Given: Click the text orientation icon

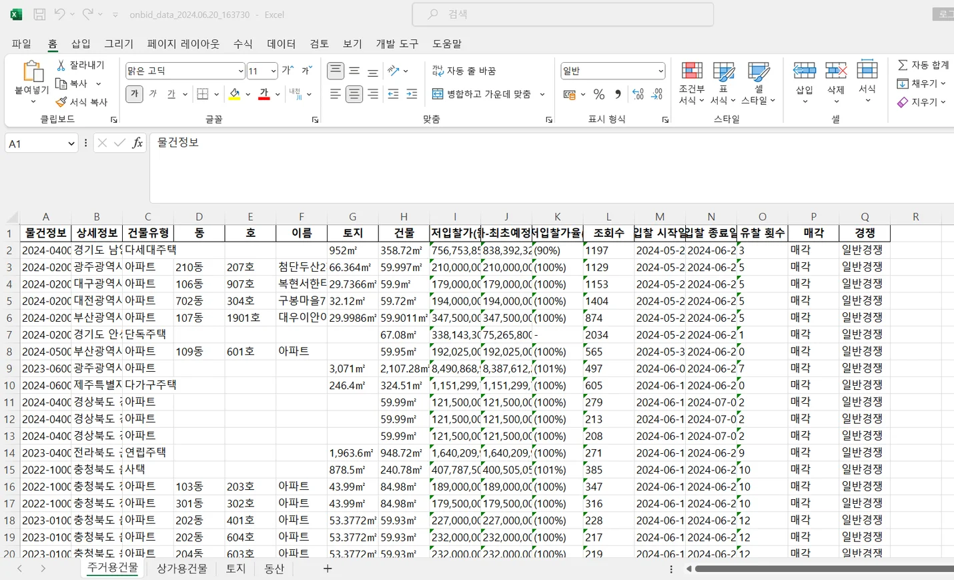Looking at the screenshot, I should pyautogui.click(x=394, y=71).
